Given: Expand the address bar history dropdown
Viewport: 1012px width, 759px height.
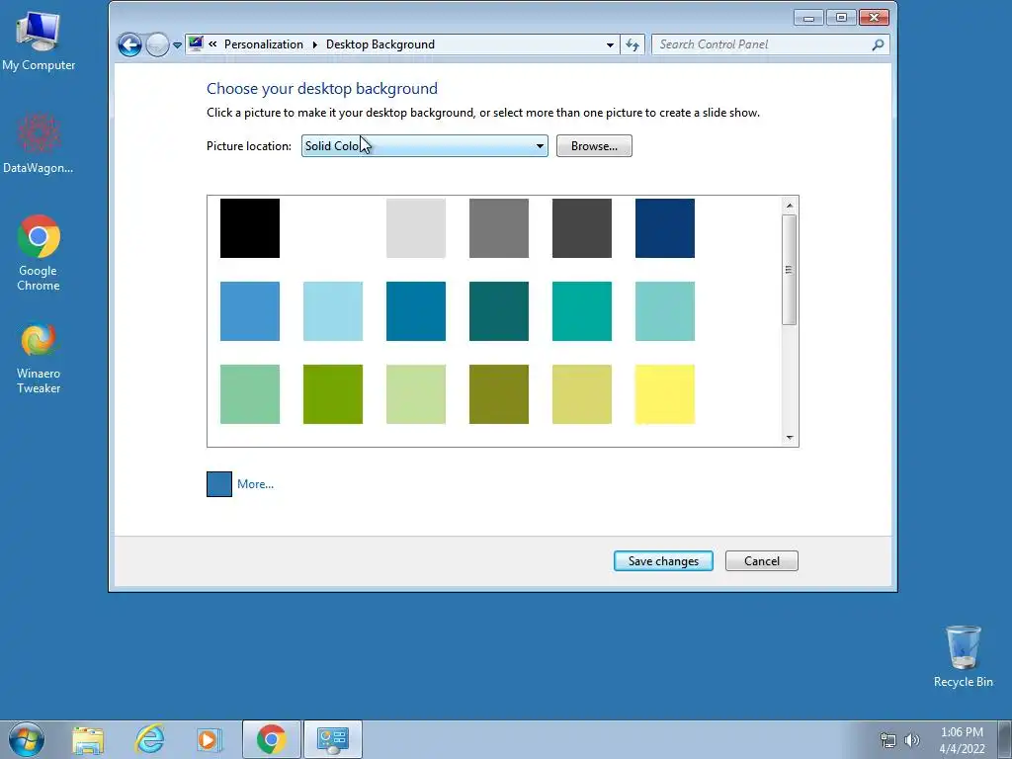Looking at the screenshot, I should tap(610, 45).
